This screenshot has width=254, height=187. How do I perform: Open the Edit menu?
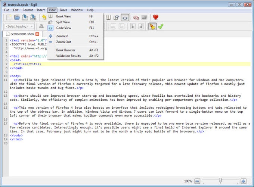[x=16, y=10]
